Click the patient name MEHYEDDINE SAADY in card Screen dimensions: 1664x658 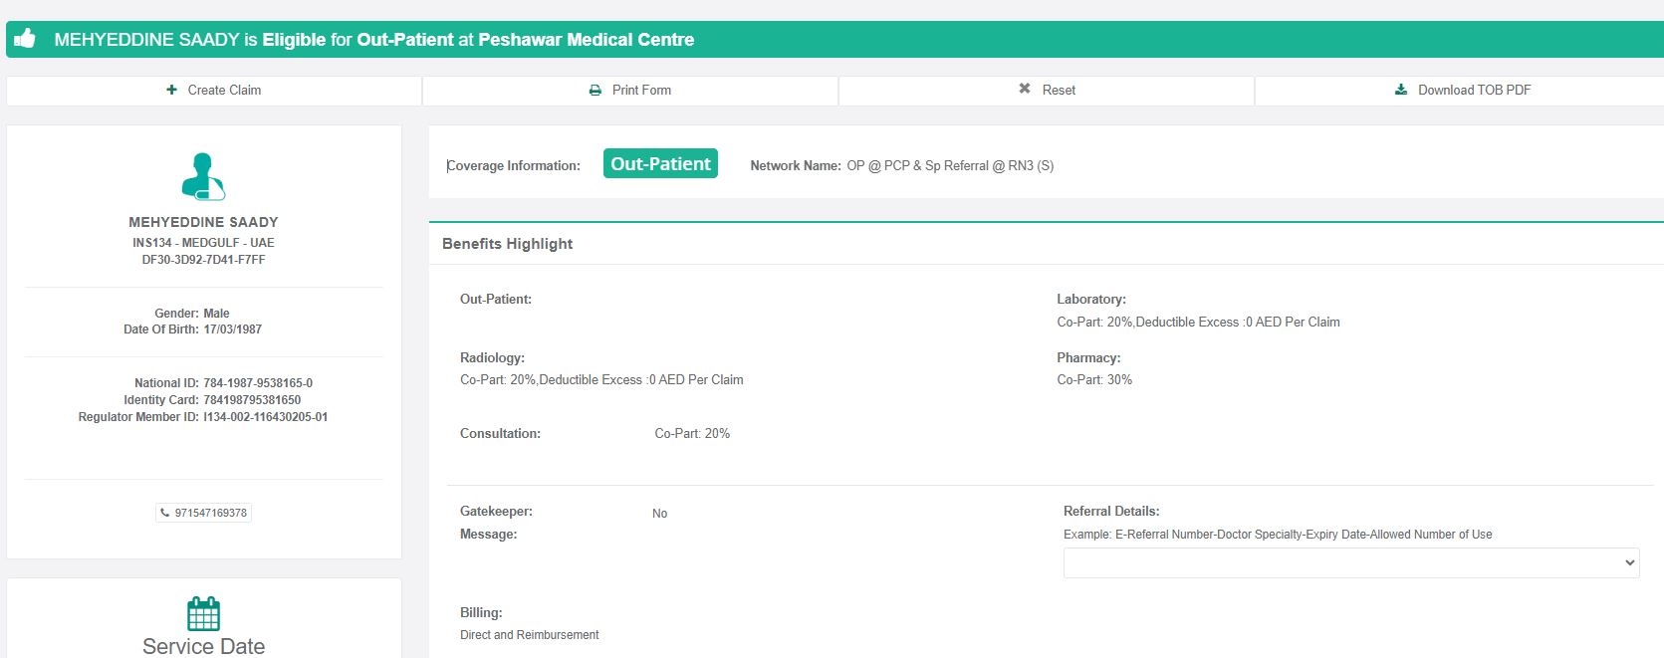pos(203,222)
